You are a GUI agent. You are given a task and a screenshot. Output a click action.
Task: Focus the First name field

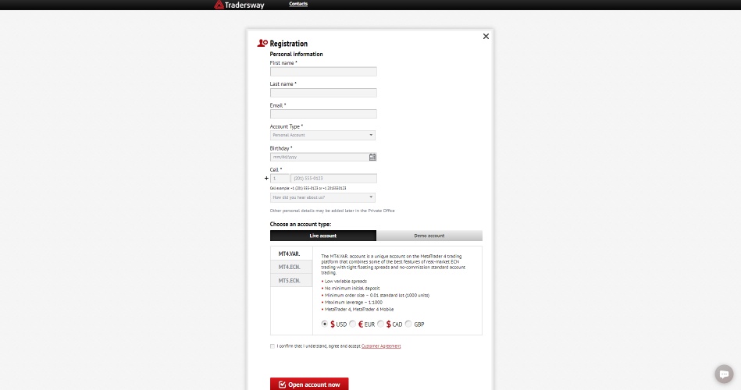pyautogui.click(x=323, y=71)
